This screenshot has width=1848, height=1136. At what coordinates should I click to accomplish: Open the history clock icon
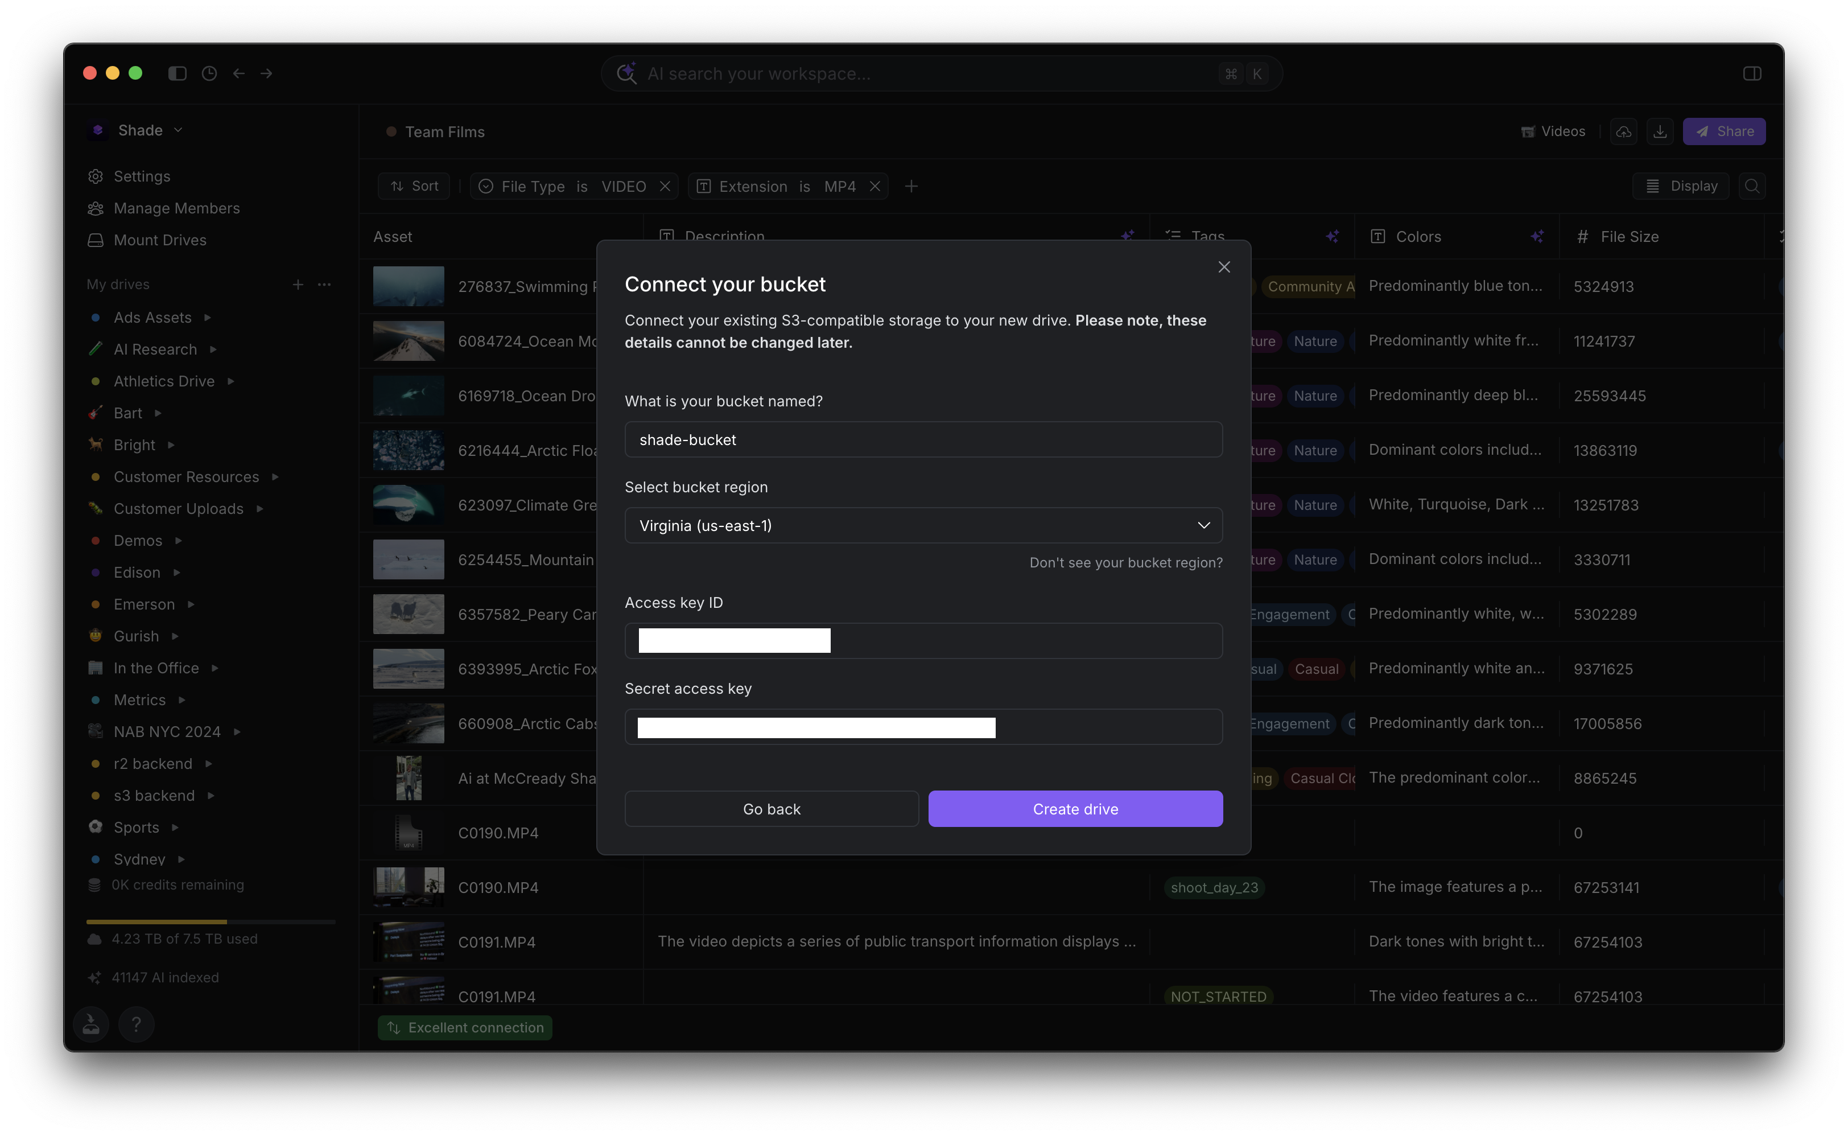(x=209, y=73)
